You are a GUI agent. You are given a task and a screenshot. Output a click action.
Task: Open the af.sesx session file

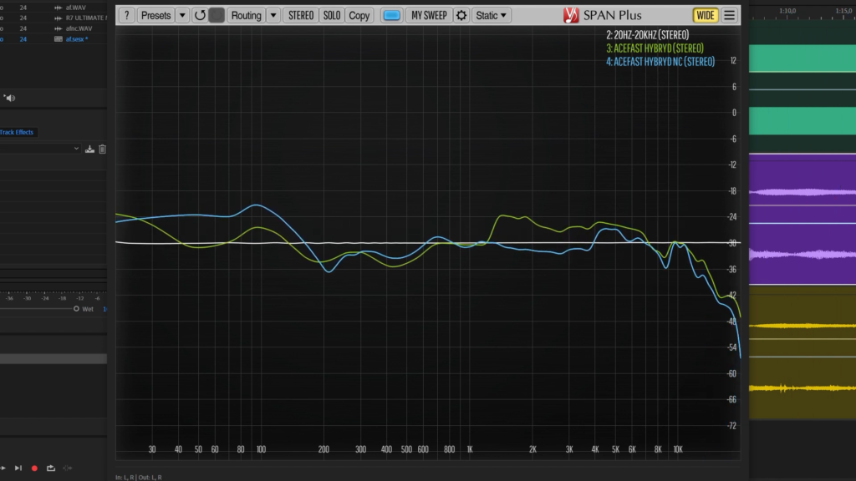click(77, 39)
